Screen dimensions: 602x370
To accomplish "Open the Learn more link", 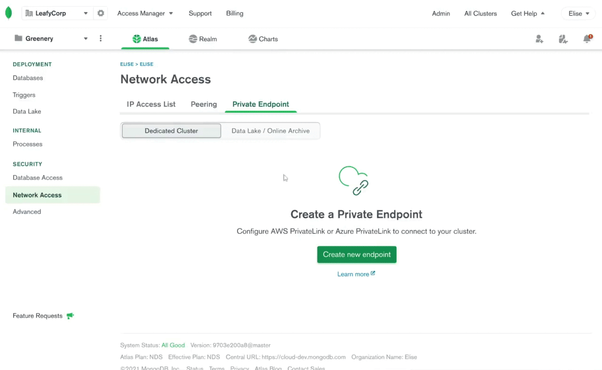I will [x=356, y=274].
